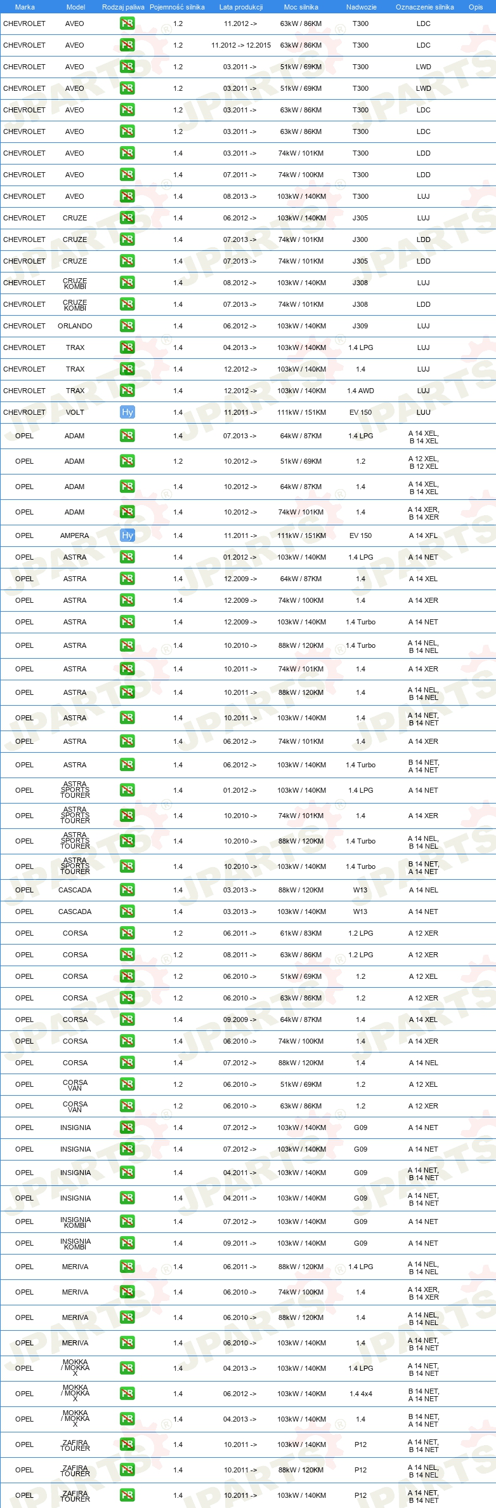Viewport: 496px width, 1508px height.
Task: Click fuel icon in Chevrolet Aveo 07.2011 row
Action: 127,175
